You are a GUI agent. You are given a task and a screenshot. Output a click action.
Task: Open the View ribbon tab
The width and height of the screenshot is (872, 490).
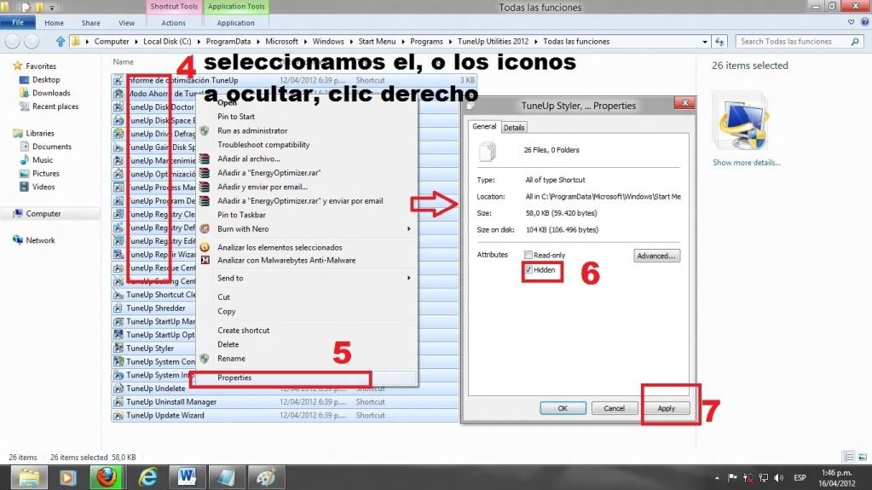tap(126, 23)
